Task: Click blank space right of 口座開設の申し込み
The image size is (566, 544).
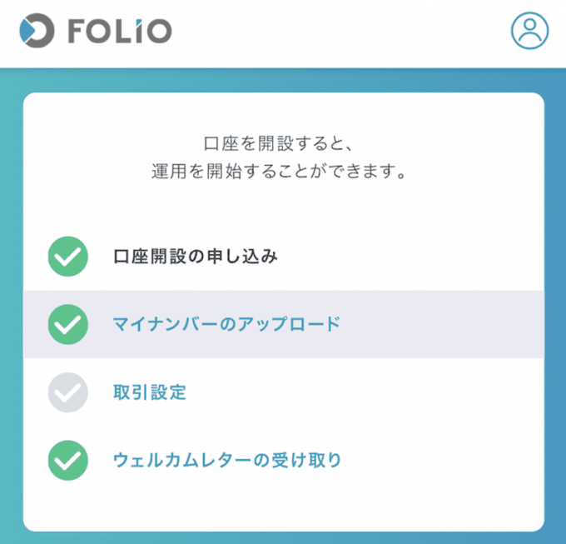Action: click(408, 257)
